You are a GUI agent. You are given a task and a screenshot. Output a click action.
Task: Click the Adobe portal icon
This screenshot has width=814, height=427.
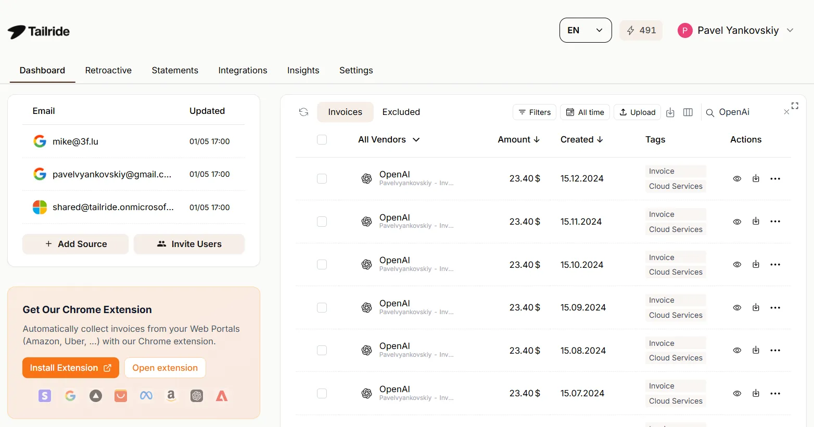coord(222,396)
